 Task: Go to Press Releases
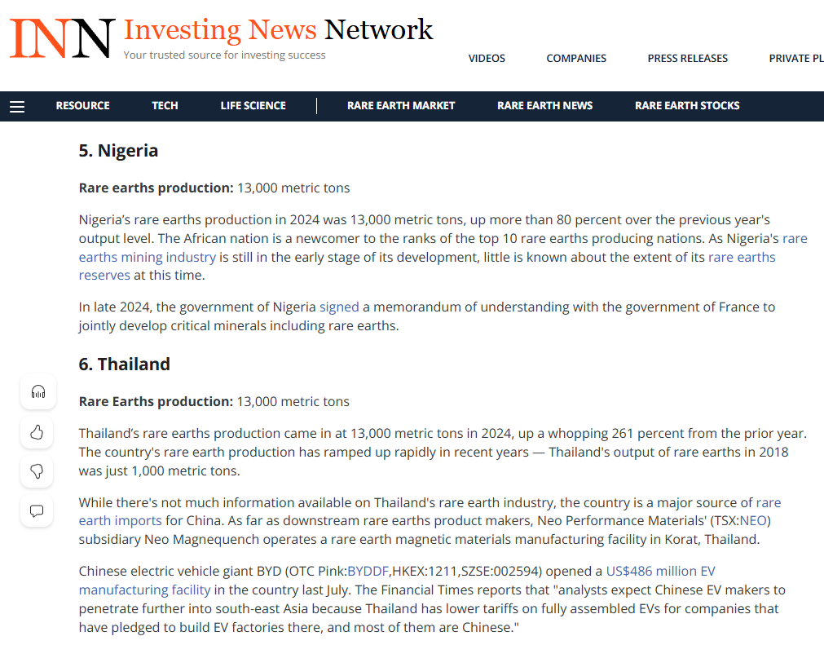687,58
